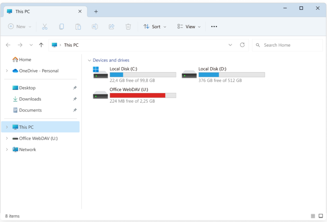This screenshot has width=327, height=222.
Task: Select the Paste icon
Action: pyautogui.click(x=78, y=27)
